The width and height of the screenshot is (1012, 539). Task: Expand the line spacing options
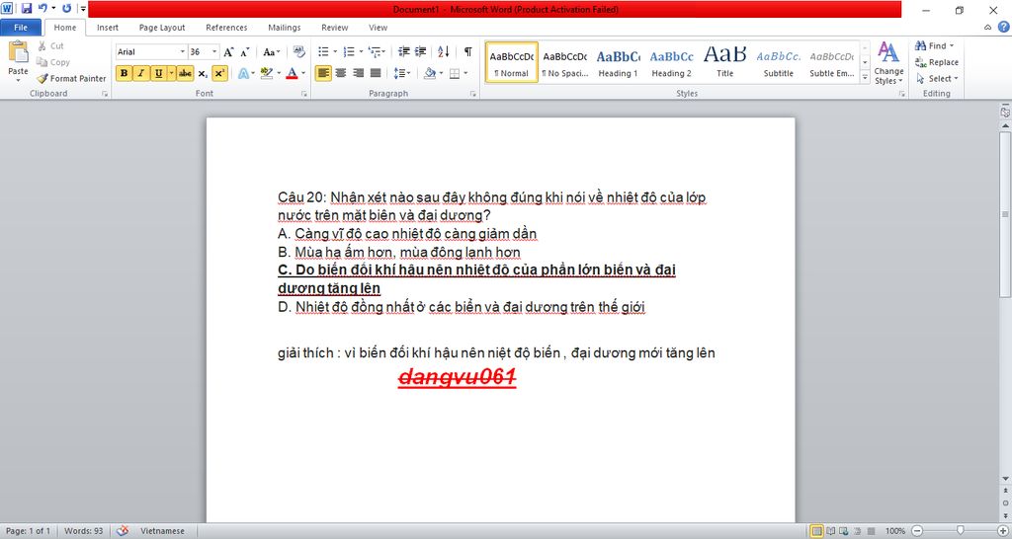click(x=402, y=73)
